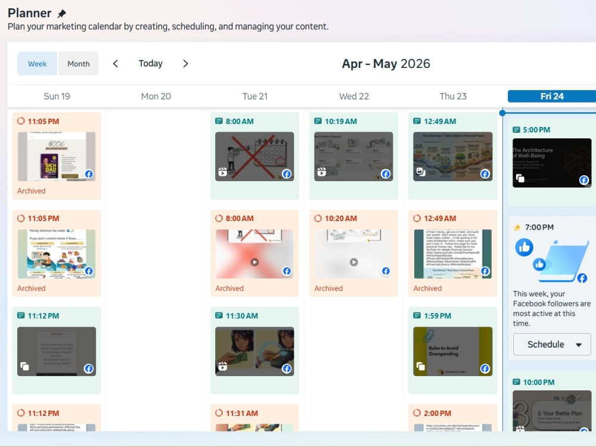
Task: Click carousel icon on Friday 5:00 PM post
Action: [x=520, y=178]
